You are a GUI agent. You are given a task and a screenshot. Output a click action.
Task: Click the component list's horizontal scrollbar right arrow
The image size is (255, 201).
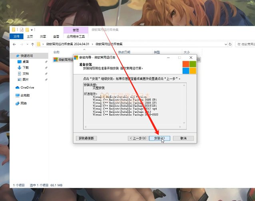tap(180, 127)
